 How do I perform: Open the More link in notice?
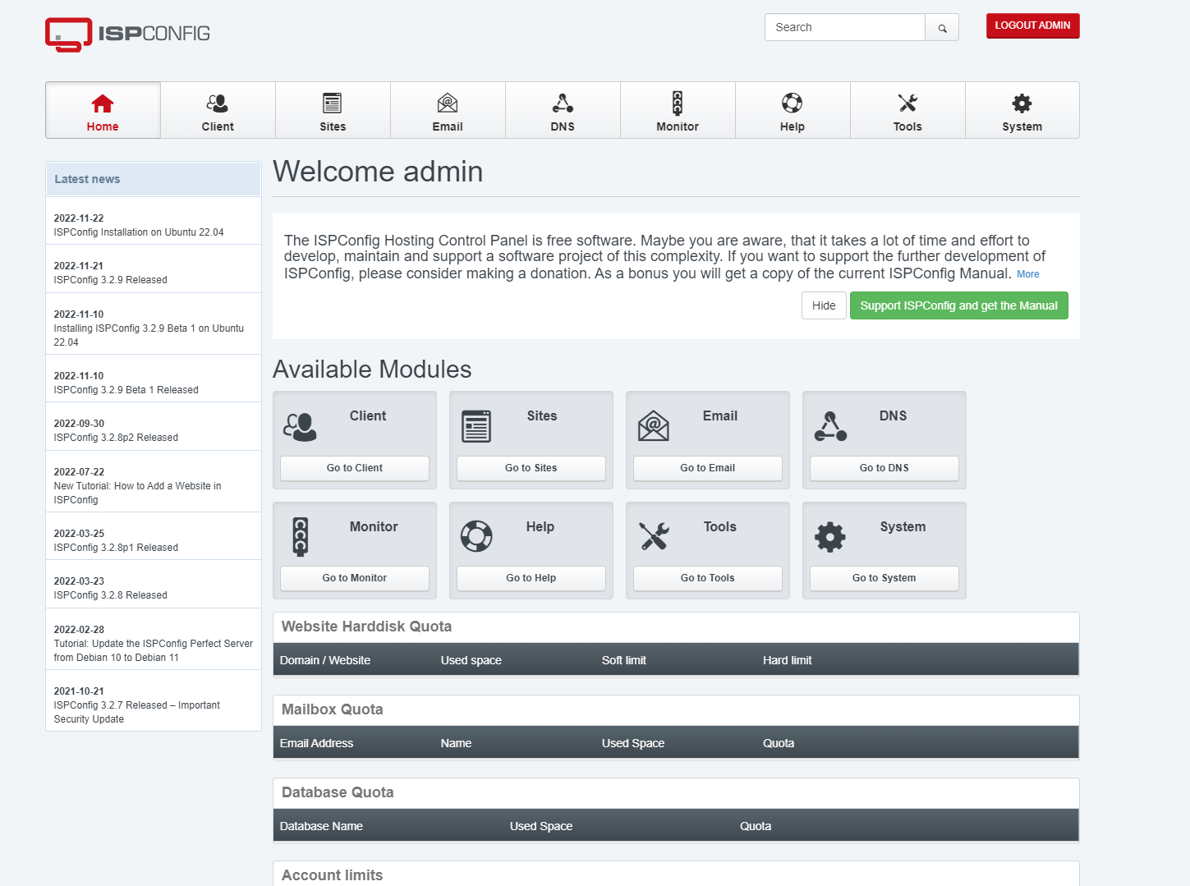pos(1027,274)
